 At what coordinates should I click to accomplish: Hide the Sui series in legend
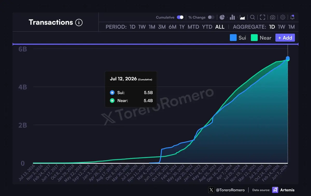click(x=238, y=38)
